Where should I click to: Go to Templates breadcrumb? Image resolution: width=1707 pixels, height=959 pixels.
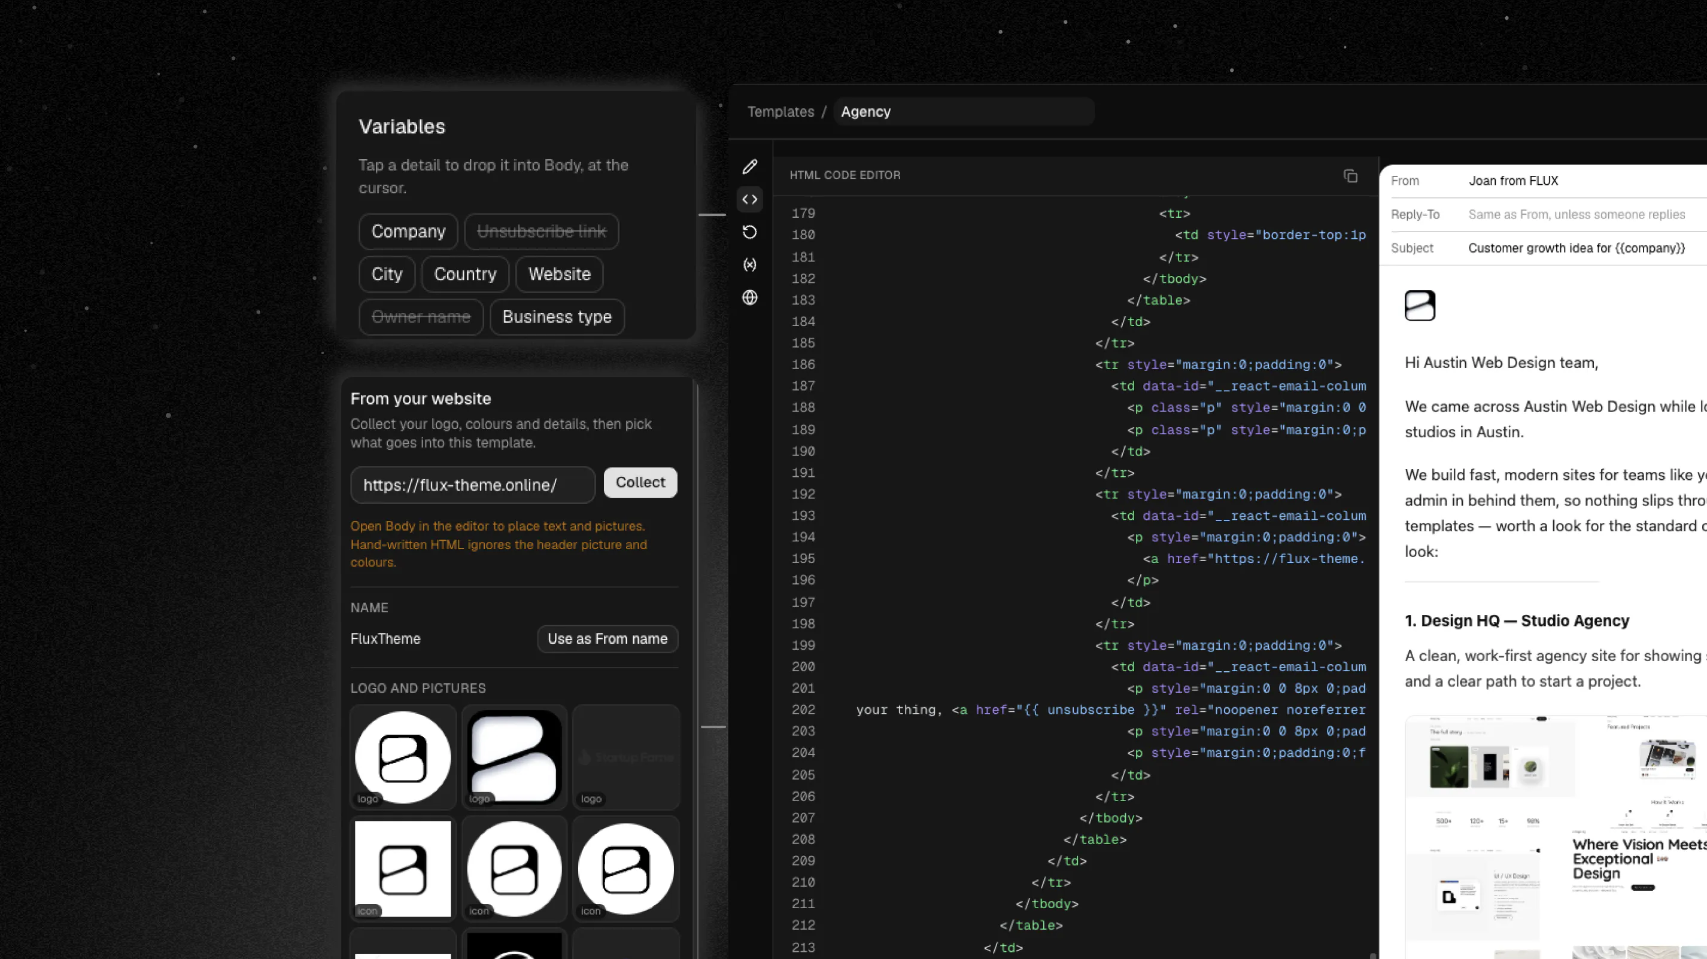click(x=780, y=111)
